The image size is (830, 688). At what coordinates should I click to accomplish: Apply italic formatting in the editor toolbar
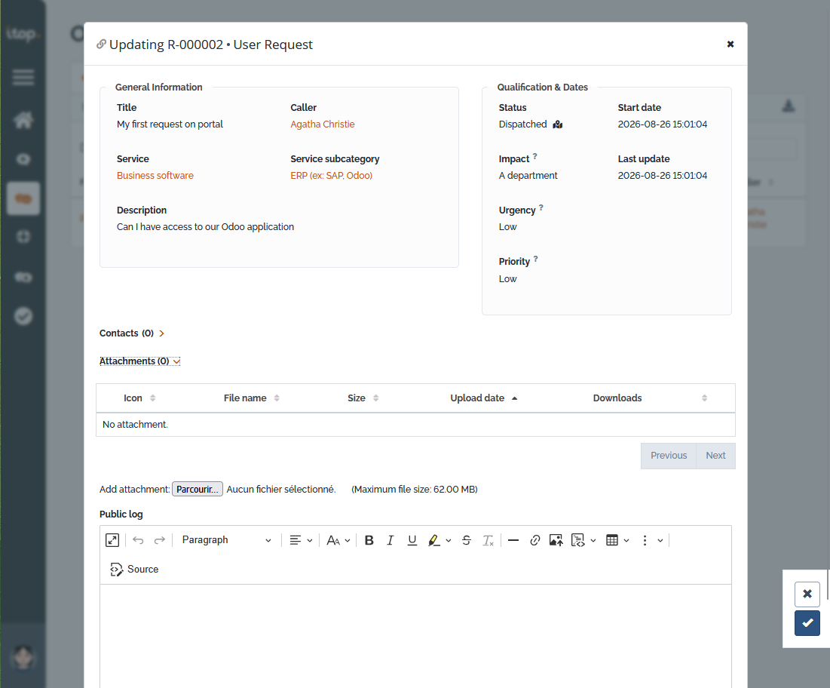[x=390, y=540]
